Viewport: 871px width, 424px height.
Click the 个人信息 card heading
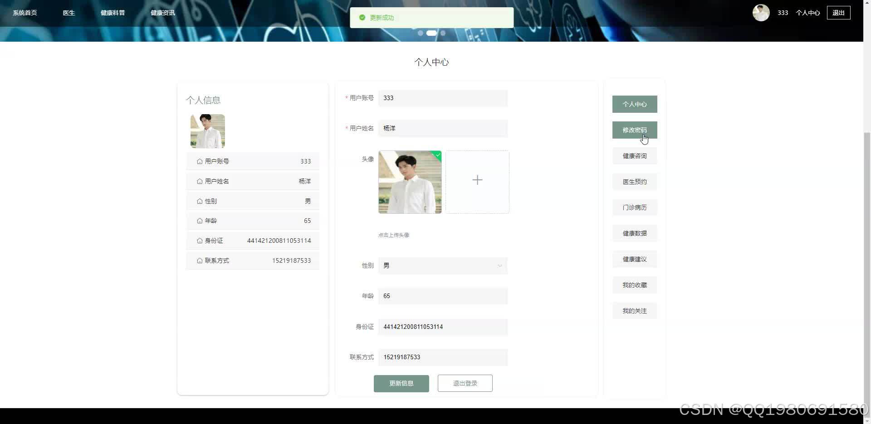[203, 100]
